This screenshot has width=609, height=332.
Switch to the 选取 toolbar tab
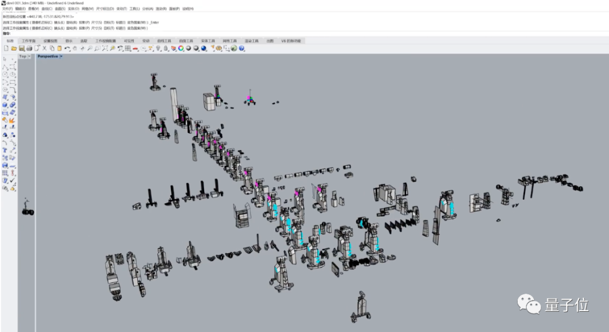83,41
